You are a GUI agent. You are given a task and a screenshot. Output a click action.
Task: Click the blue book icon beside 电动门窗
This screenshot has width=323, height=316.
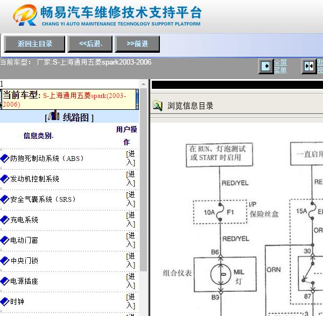(x=4, y=240)
